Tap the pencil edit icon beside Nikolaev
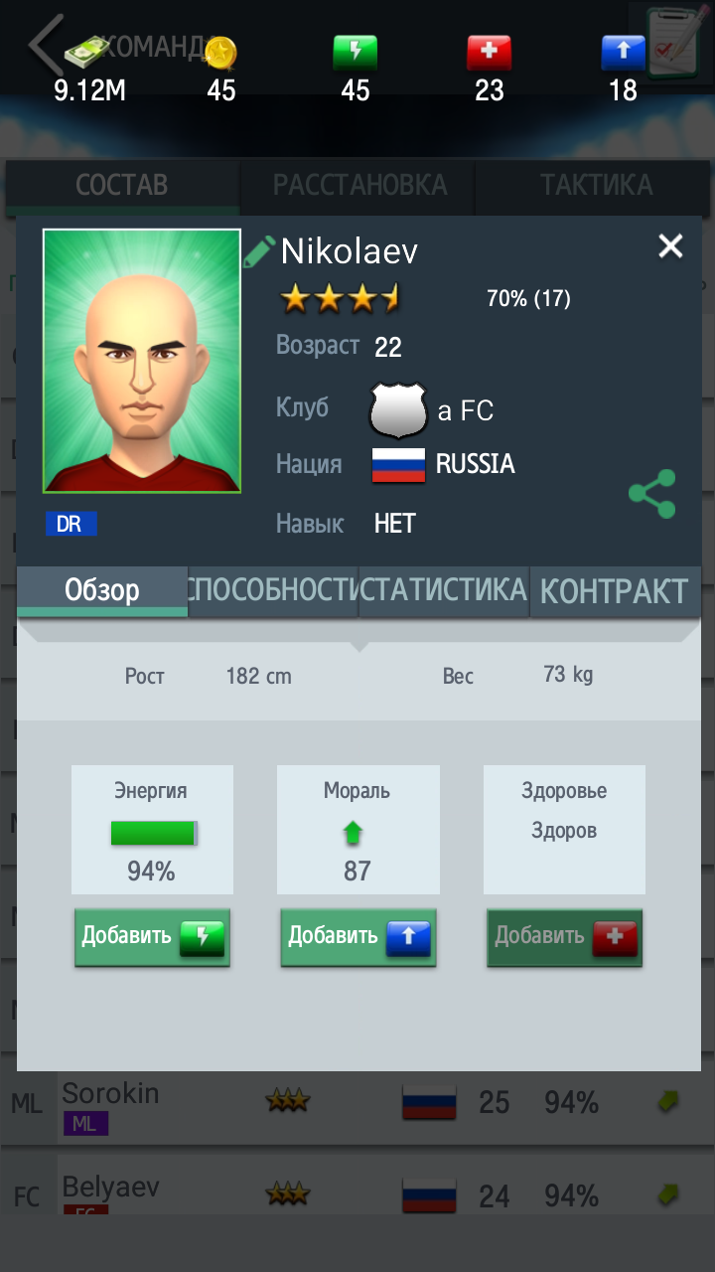 (x=258, y=251)
